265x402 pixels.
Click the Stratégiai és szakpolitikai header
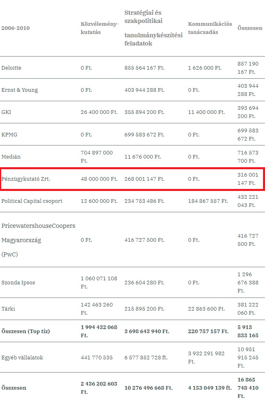coord(144,17)
